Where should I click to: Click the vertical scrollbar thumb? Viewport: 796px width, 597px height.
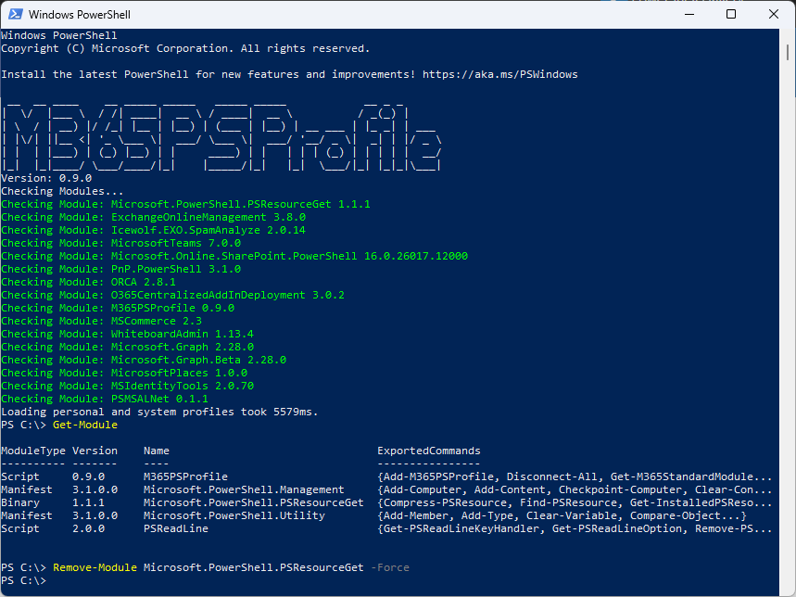[788, 52]
